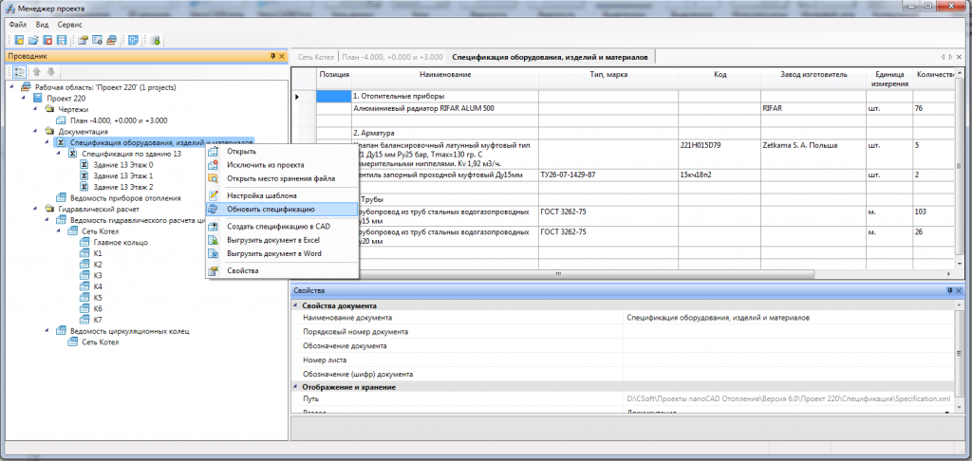Screen dimensions: 972x461
Task: Select Здание 13 Этаж 2 in the tree
Action: click(x=123, y=187)
